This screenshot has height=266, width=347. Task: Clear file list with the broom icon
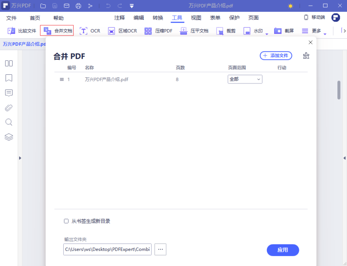[x=306, y=56]
